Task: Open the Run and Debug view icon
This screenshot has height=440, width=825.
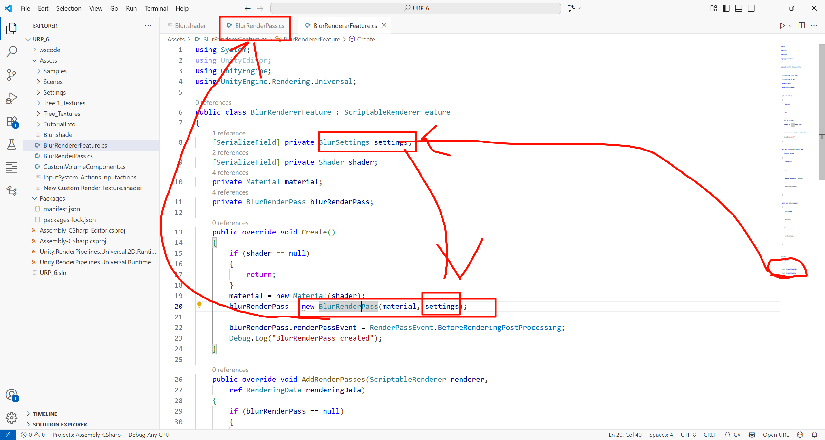Action: pyautogui.click(x=12, y=98)
